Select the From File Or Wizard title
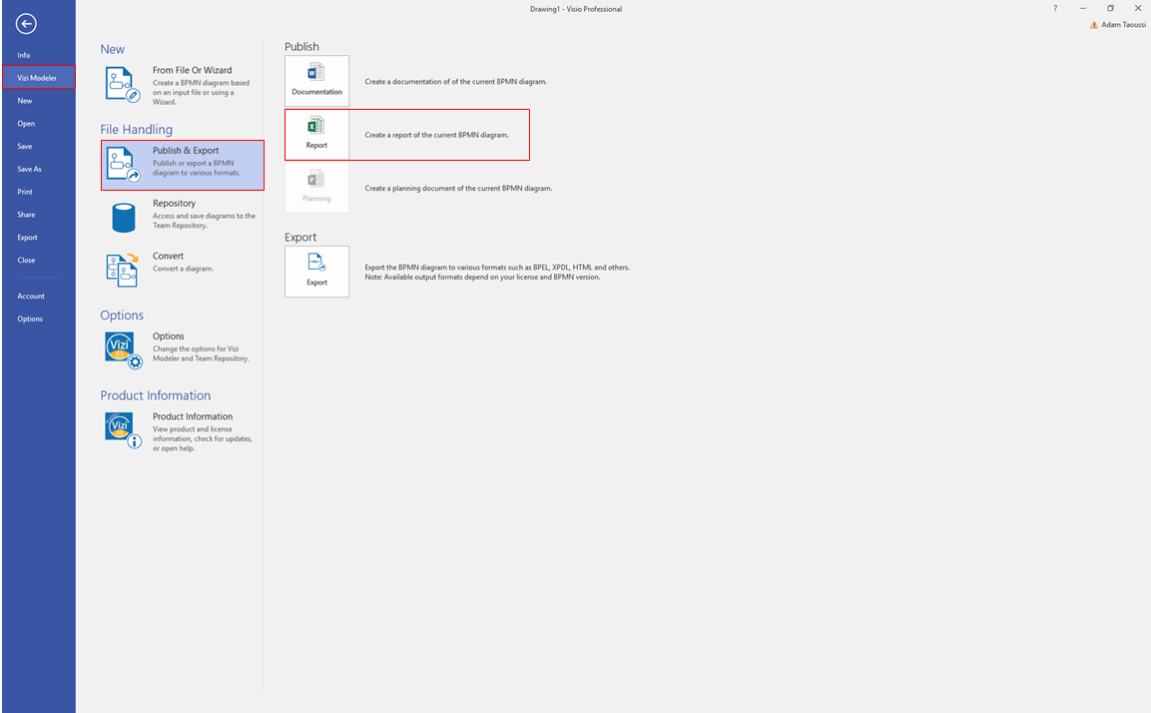The height and width of the screenshot is (713, 1151). pos(193,71)
